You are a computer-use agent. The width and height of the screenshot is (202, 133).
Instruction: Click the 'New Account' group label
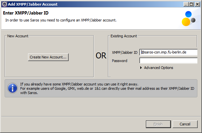click(x=18, y=36)
